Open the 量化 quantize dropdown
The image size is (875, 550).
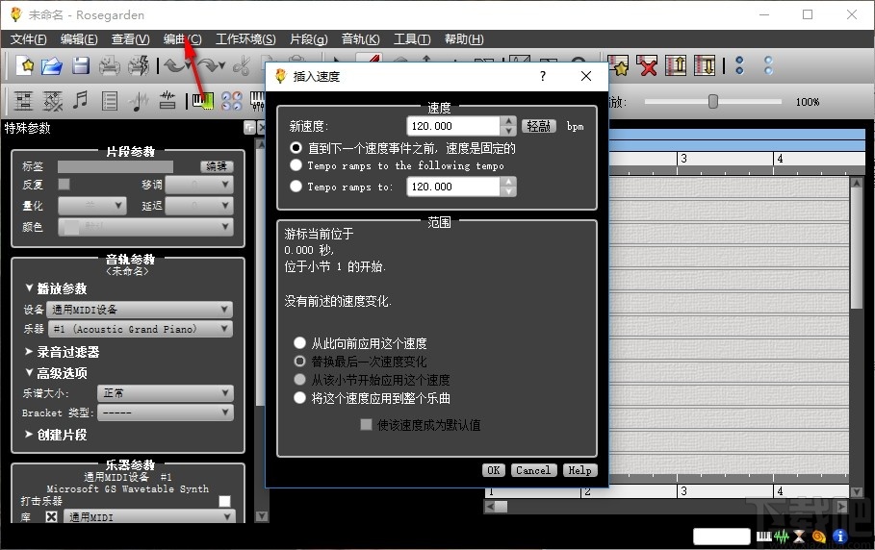click(x=92, y=206)
